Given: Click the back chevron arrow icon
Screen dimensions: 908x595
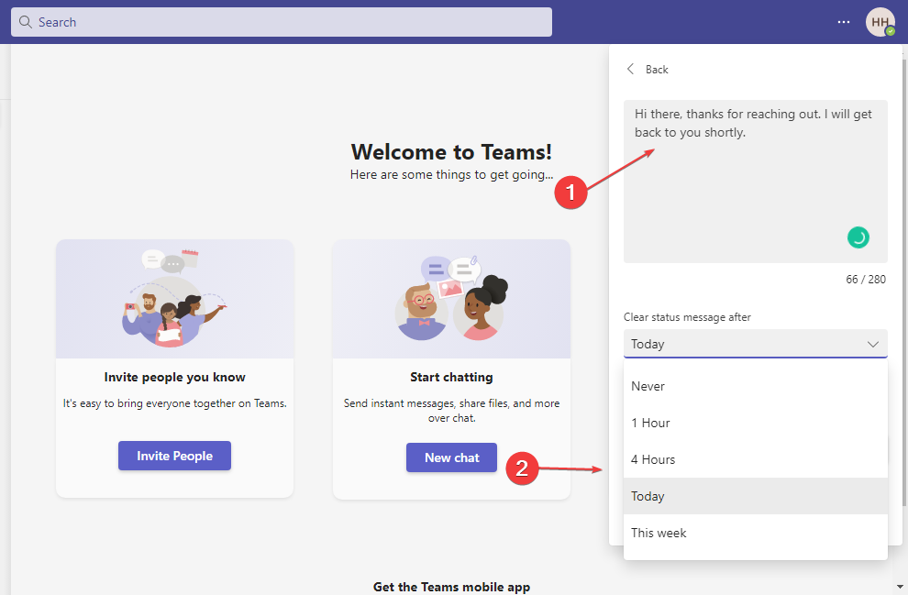Looking at the screenshot, I should 631,69.
